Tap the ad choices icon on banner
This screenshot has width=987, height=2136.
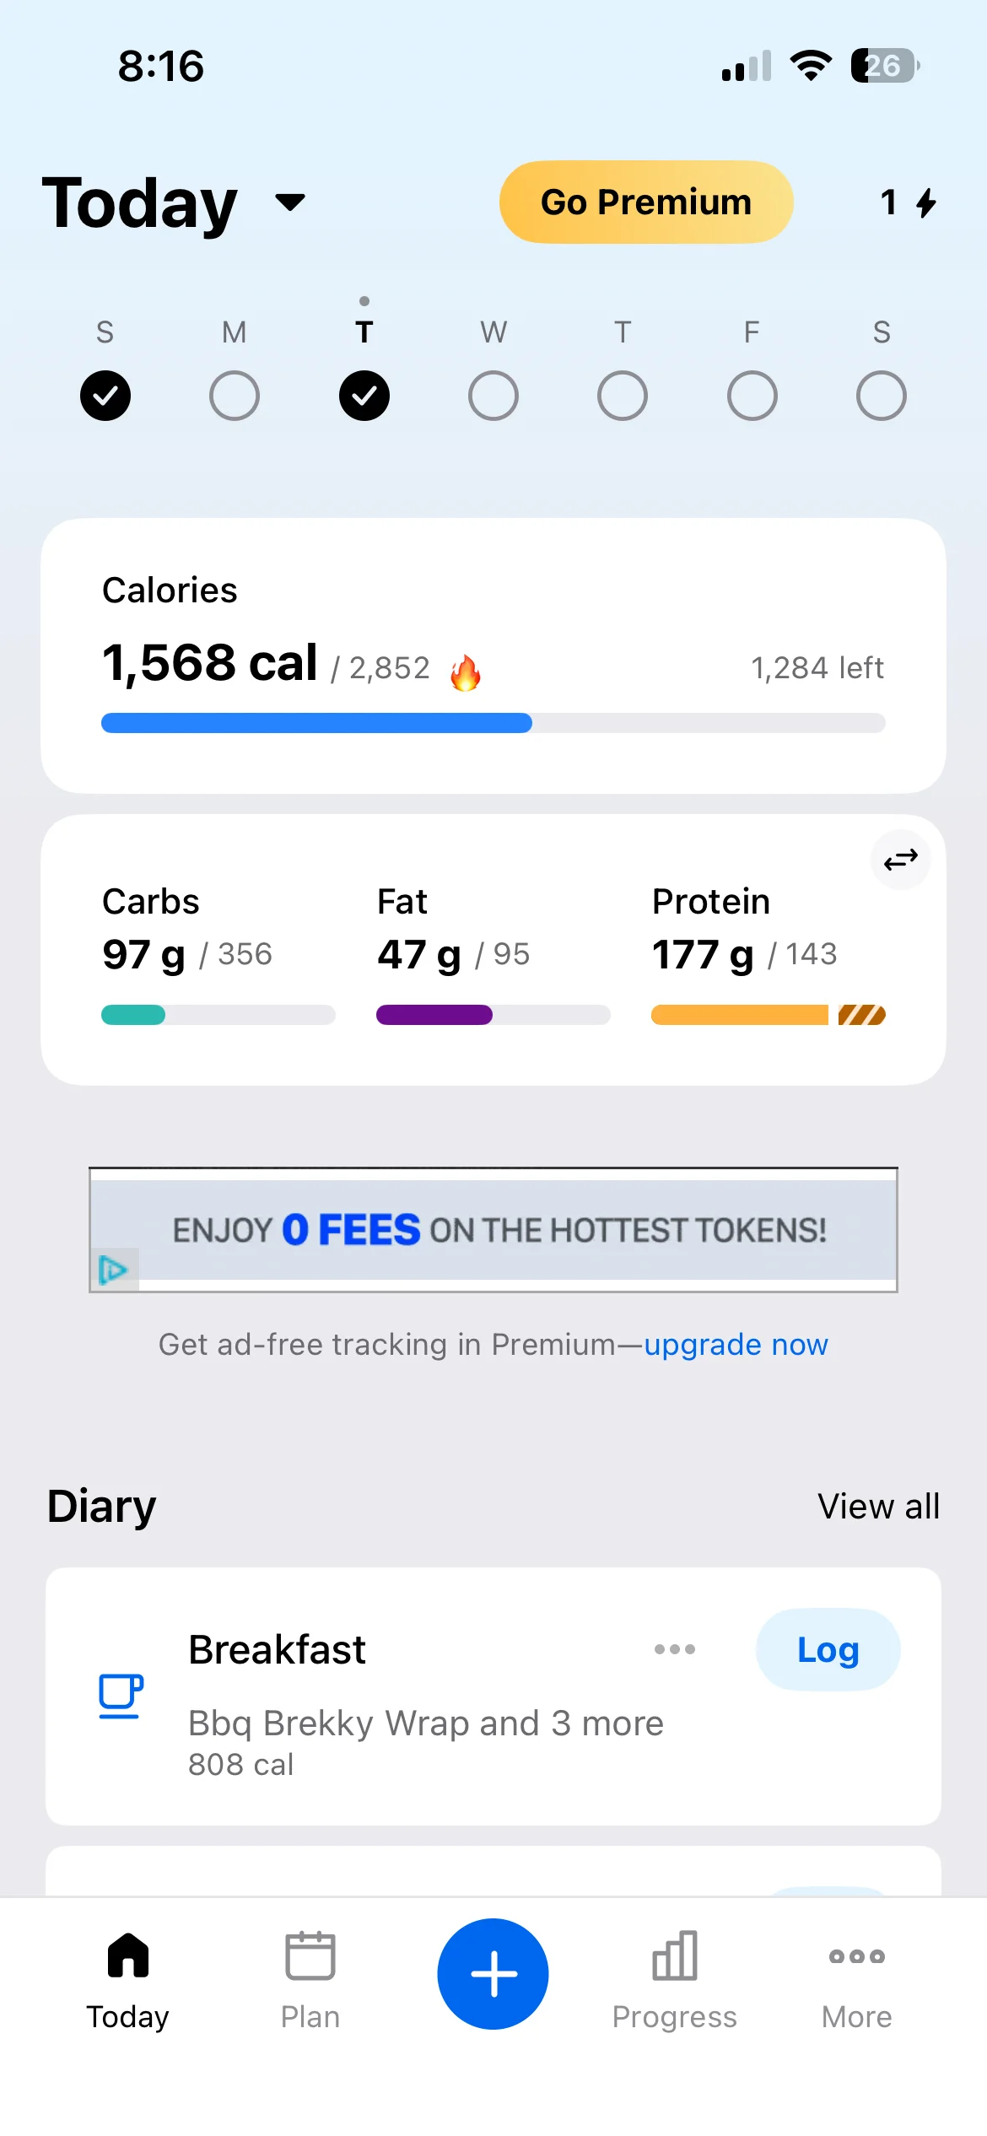113,1269
